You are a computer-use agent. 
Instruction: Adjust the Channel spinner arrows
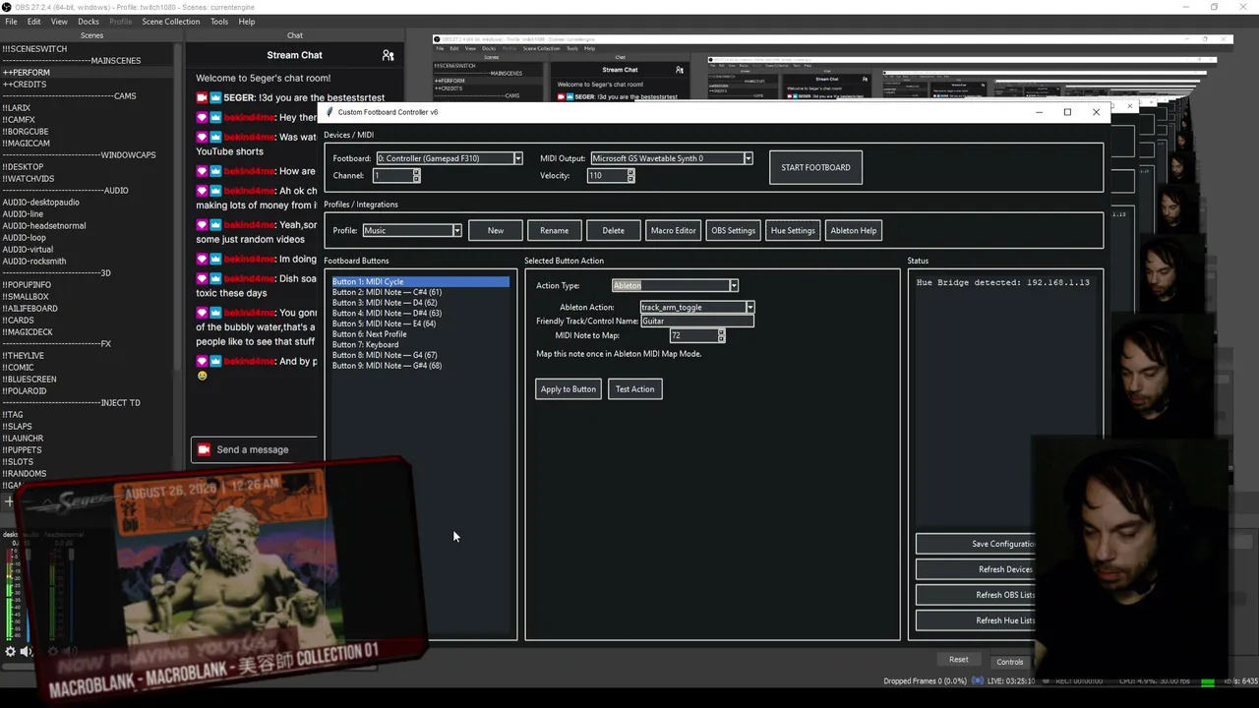(x=416, y=175)
